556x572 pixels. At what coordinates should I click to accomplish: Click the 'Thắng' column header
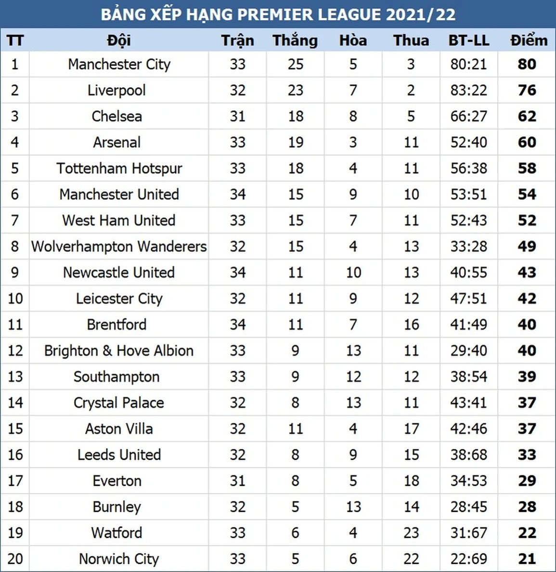click(295, 40)
